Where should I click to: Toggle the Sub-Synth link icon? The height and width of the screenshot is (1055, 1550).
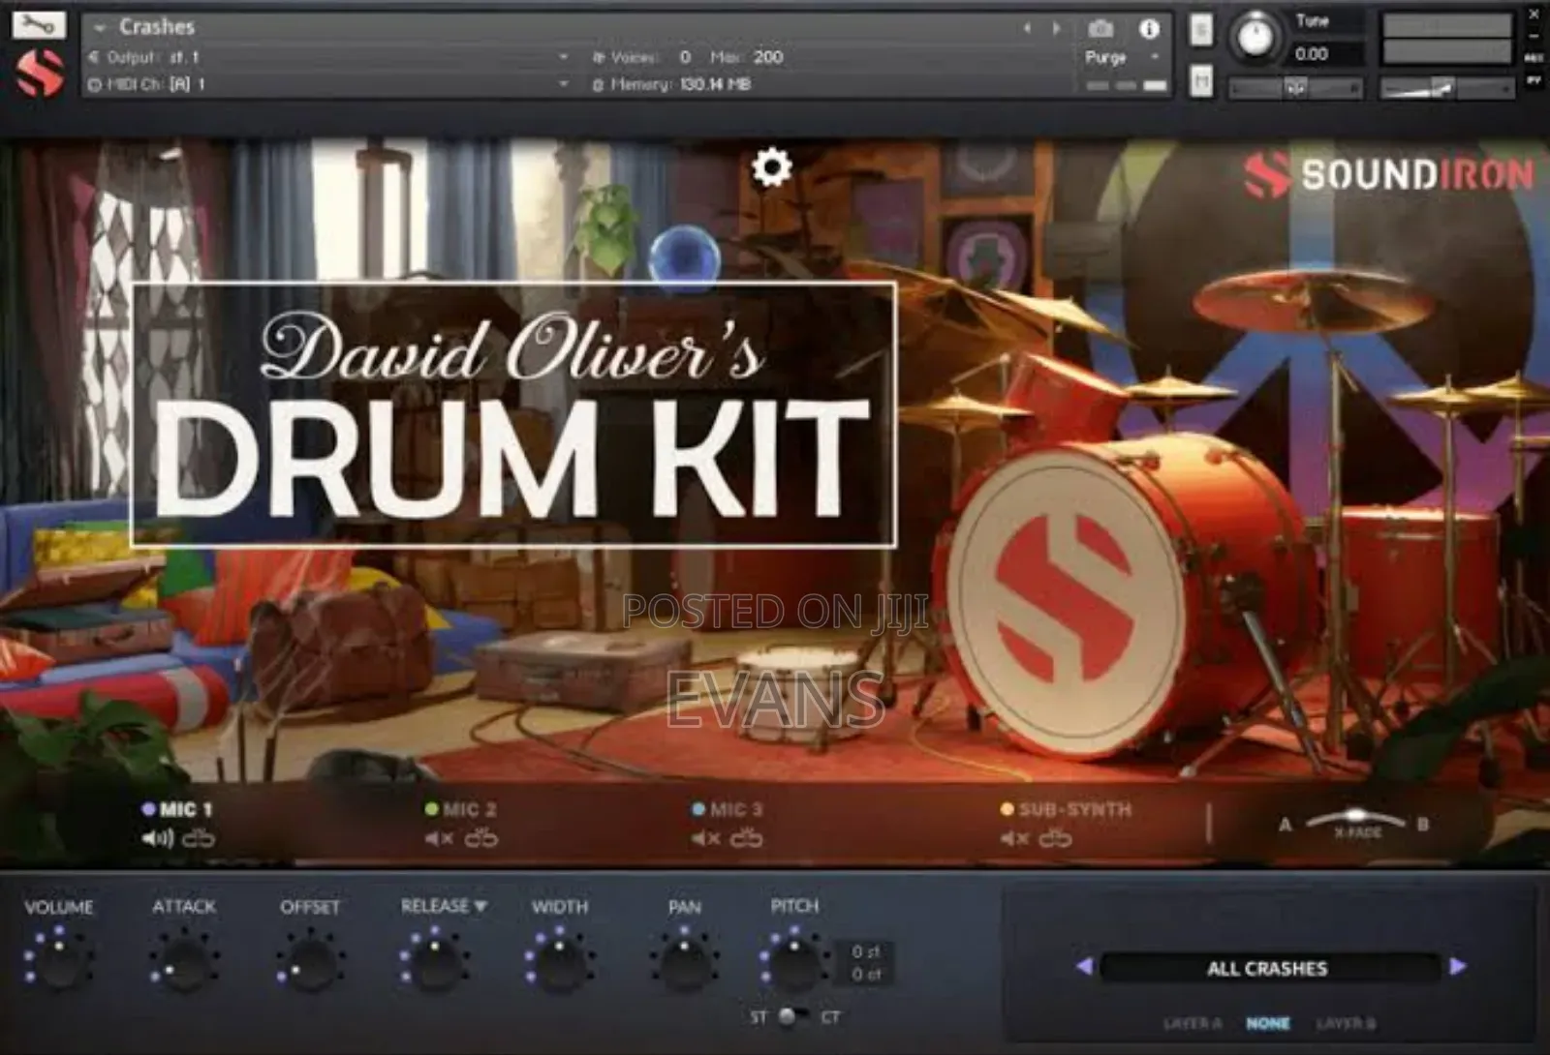(x=1055, y=838)
